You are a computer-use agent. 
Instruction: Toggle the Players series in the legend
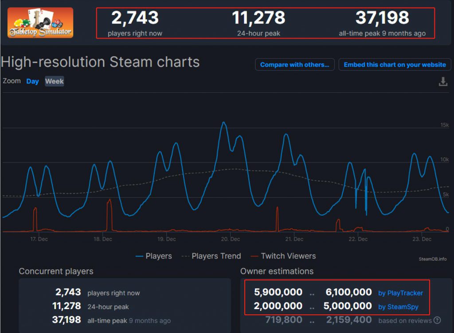coord(154,256)
